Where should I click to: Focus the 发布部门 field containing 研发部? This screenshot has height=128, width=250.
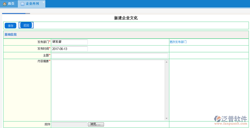[69, 42]
